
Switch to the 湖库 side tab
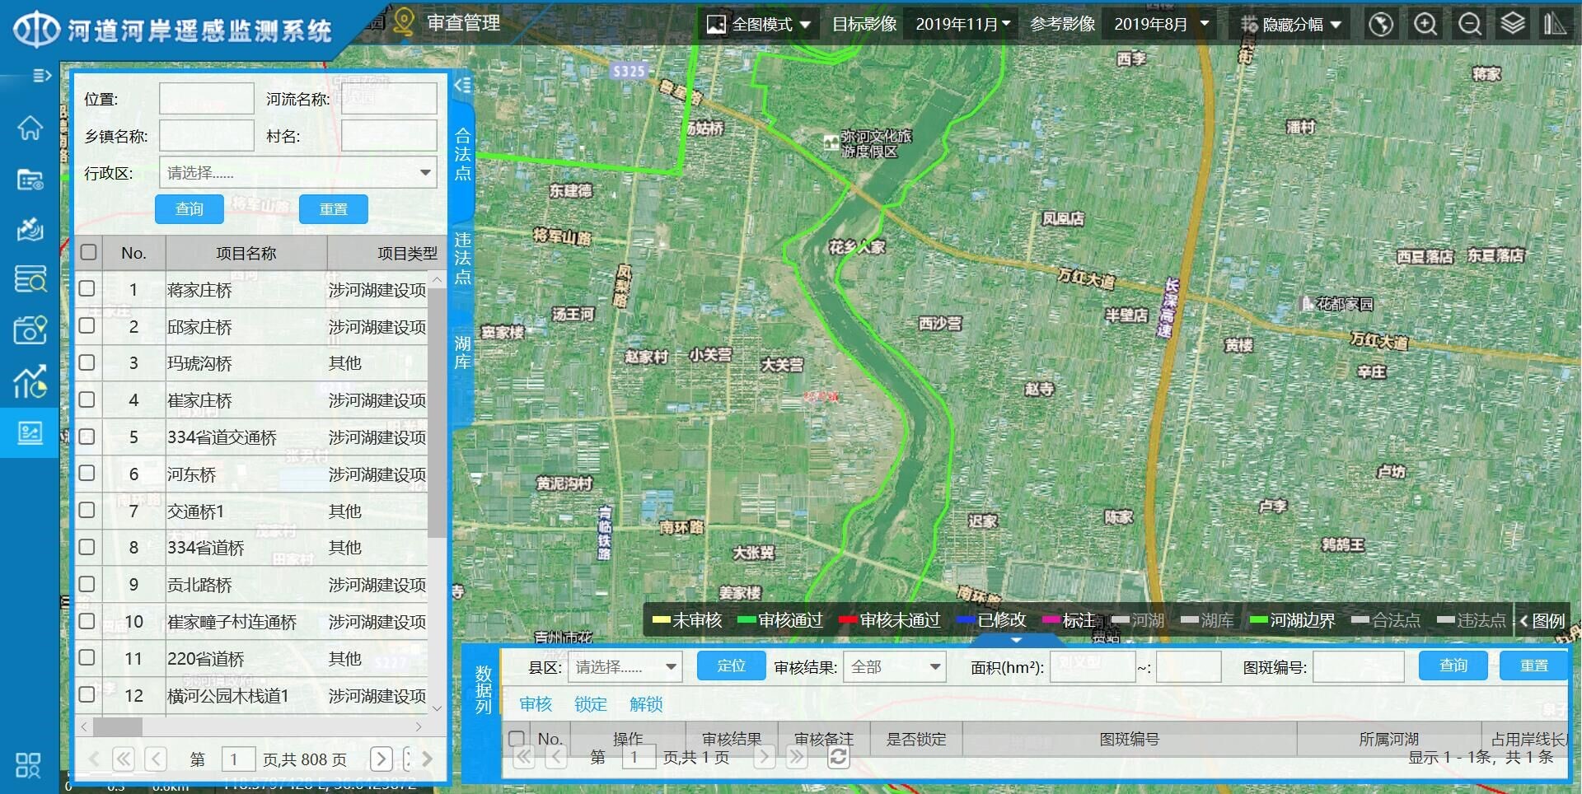[463, 353]
